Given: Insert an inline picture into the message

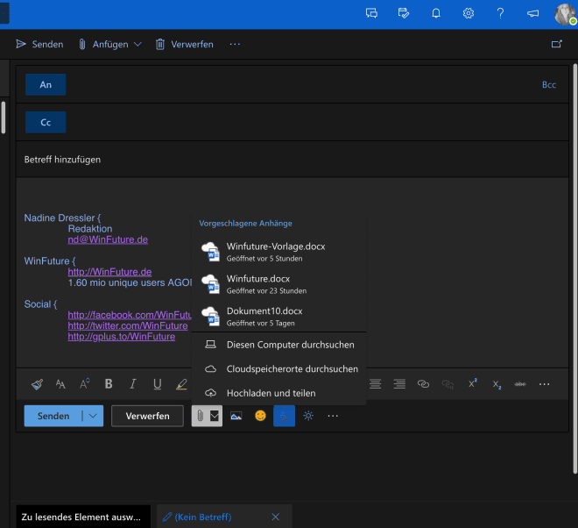Looking at the screenshot, I should point(236,416).
